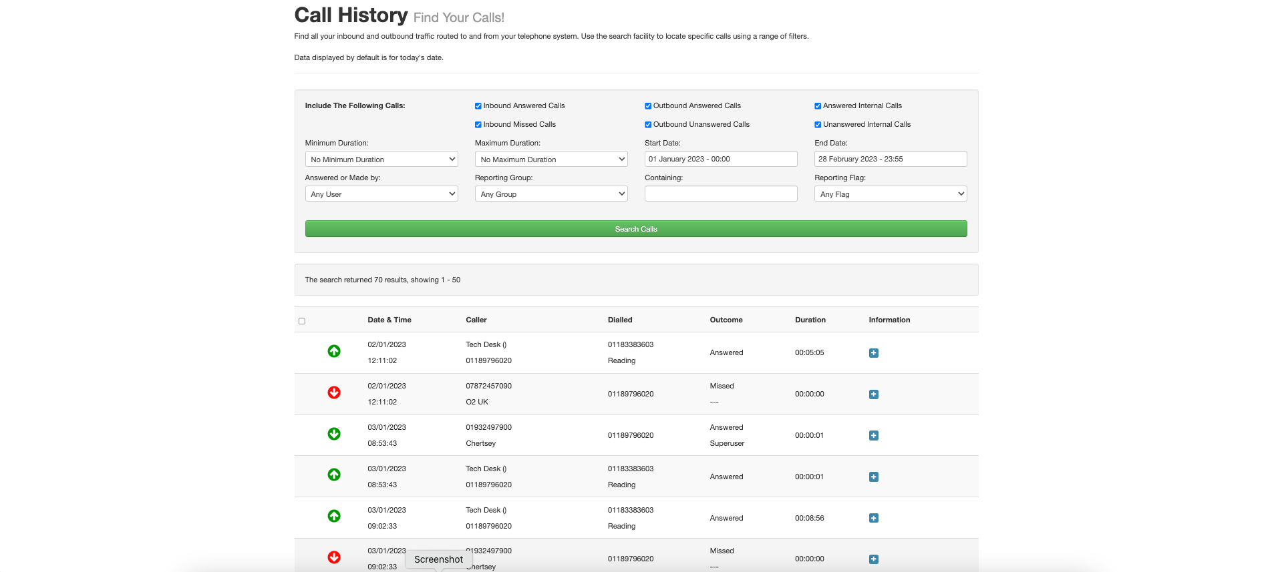
Task: Click green outbound arrow for the 09:02:33 Tech Desk call
Action: pyautogui.click(x=334, y=516)
